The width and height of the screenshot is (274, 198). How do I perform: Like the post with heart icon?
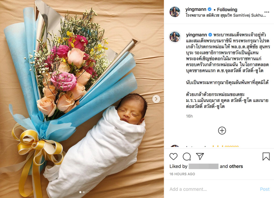coord(173,156)
